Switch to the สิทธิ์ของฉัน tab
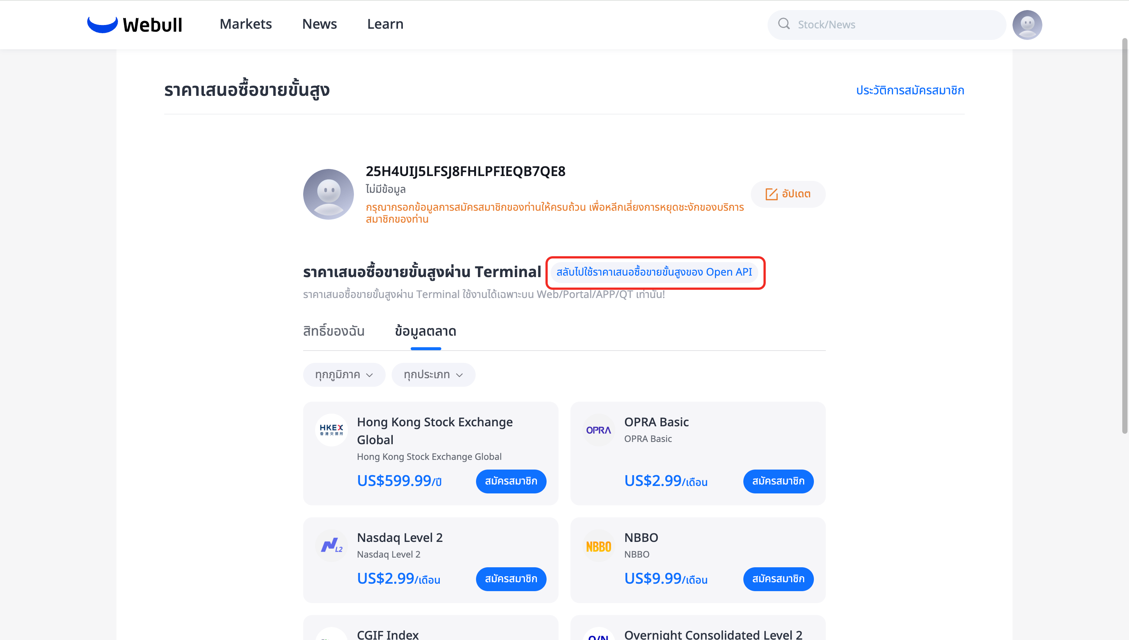Screen dimensions: 1129x640 click(333, 331)
